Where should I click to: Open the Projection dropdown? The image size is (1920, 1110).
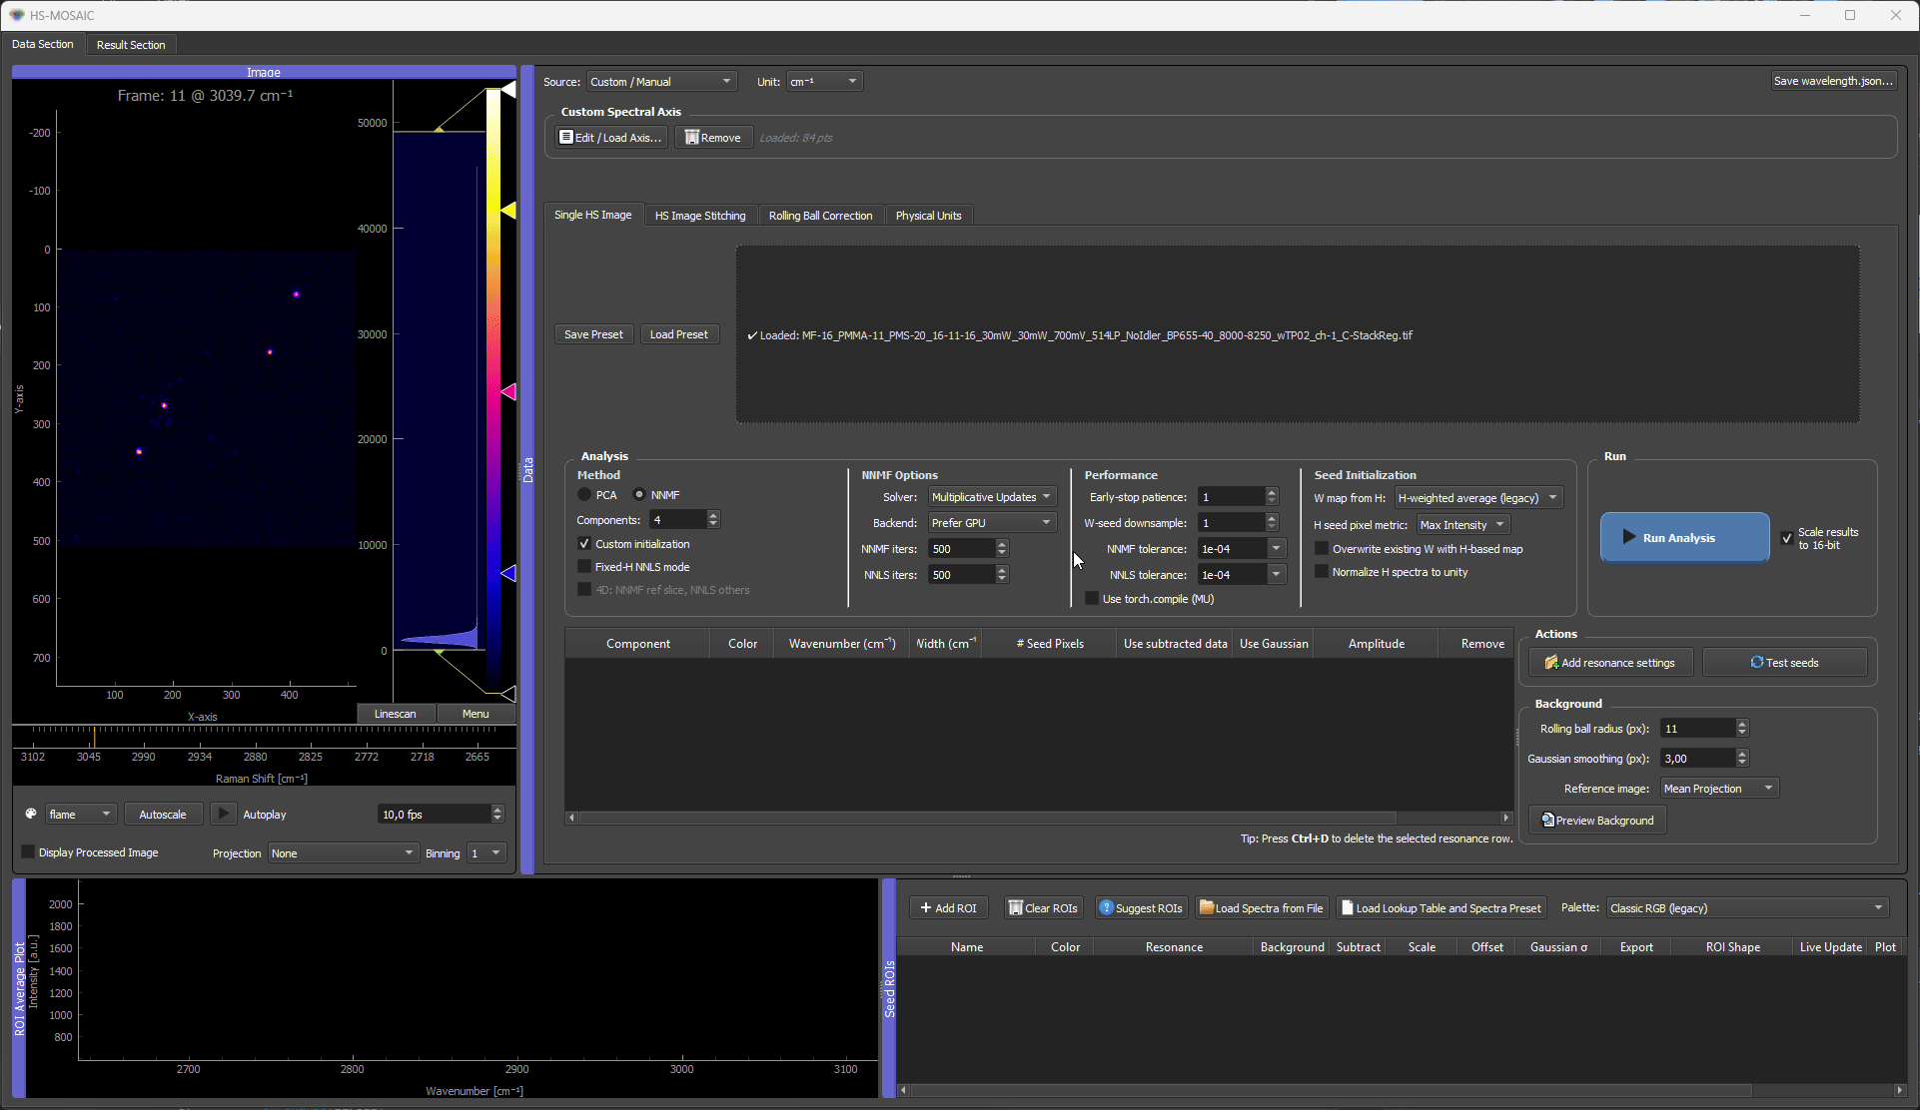pyautogui.click(x=343, y=853)
